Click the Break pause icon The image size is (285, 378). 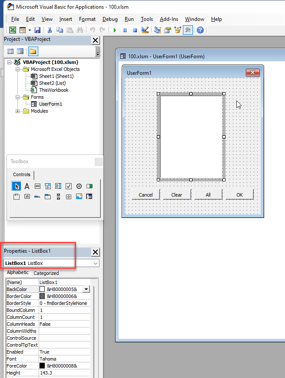[x=125, y=30]
